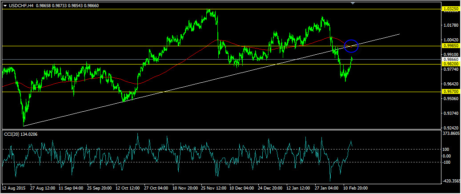Click the gray chart shift triangle marker

click(353, 3)
